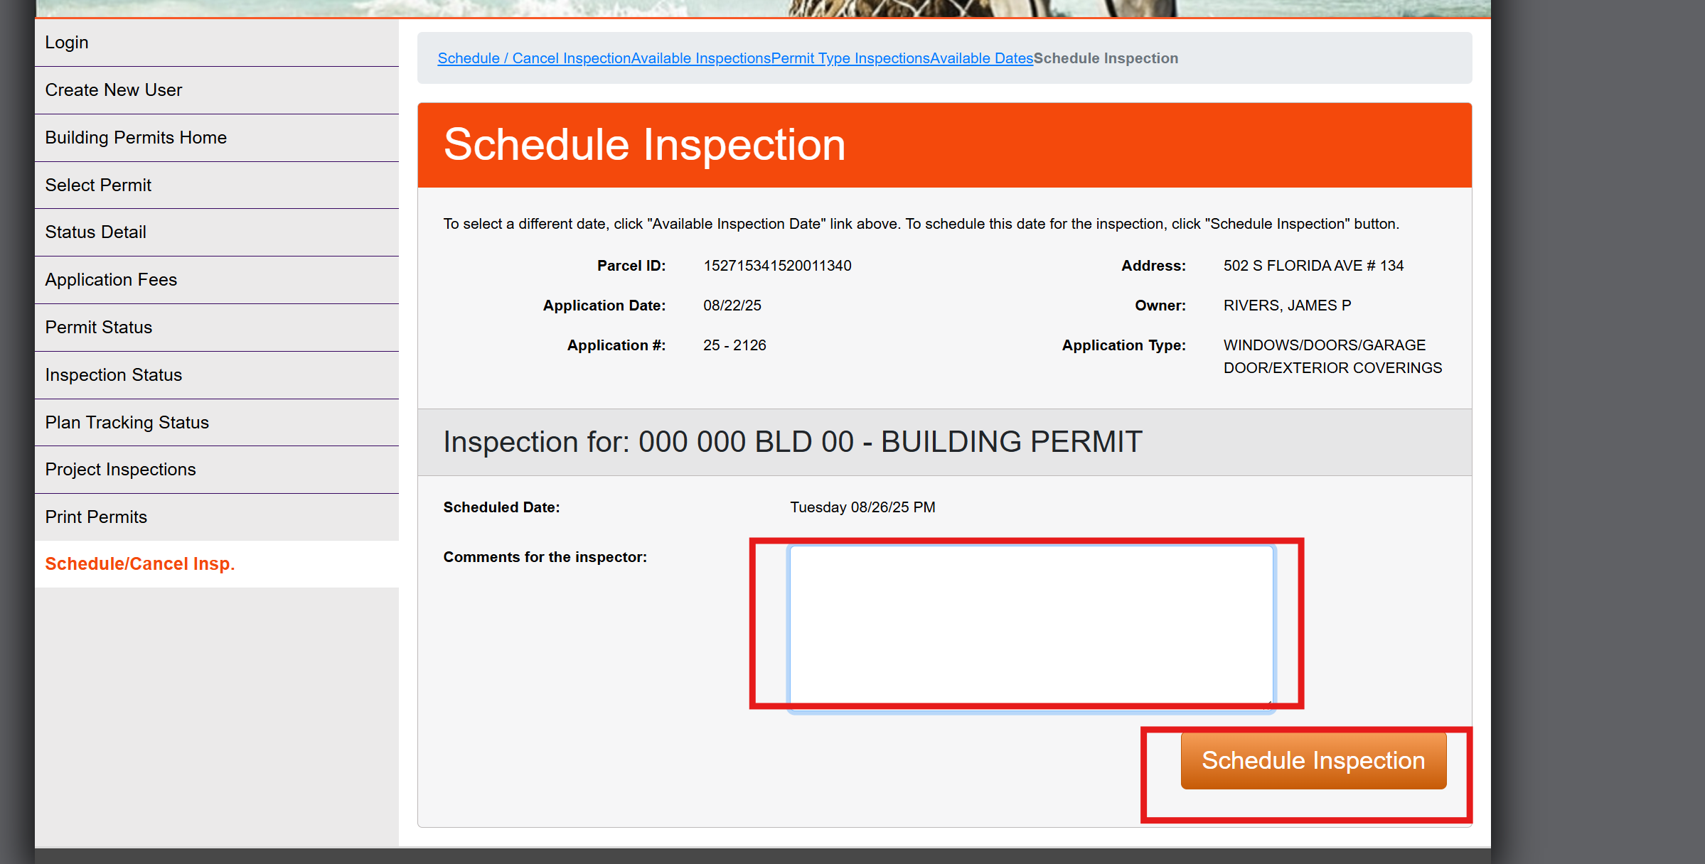Return to Available Dates breadcrumb link

pyautogui.click(x=981, y=58)
